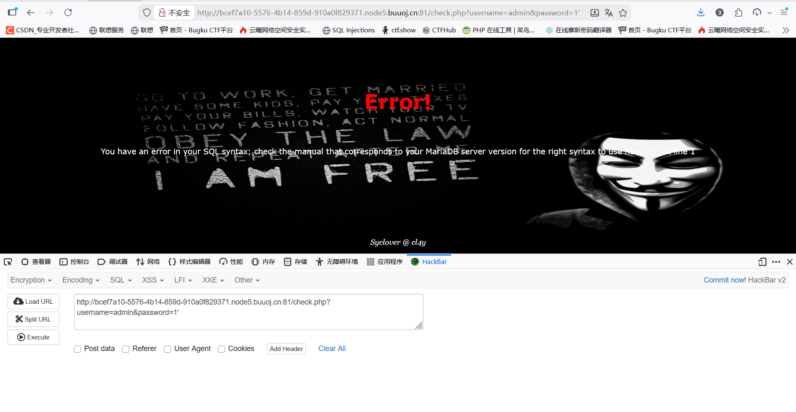Execute the HackBar request

(33, 337)
